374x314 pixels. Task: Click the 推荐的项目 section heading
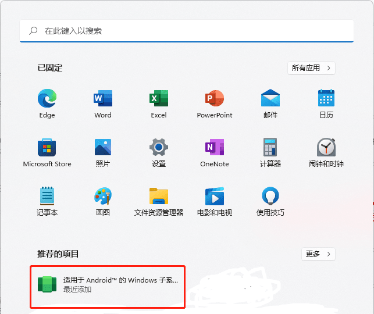pos(58,254)
